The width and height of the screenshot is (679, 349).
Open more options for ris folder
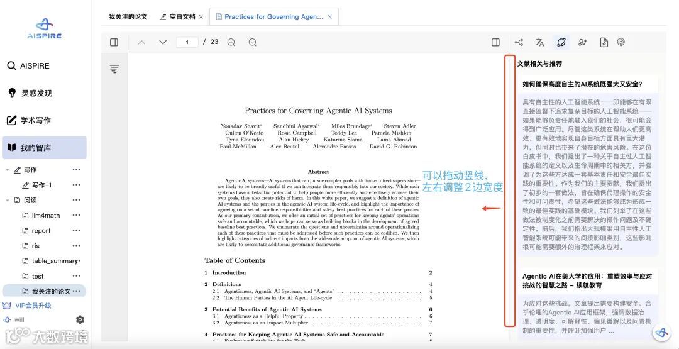coord(77,245)
